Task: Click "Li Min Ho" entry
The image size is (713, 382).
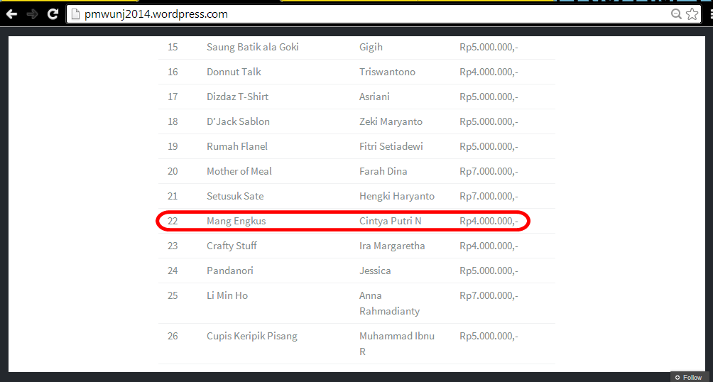Action: tap(227, 295)
